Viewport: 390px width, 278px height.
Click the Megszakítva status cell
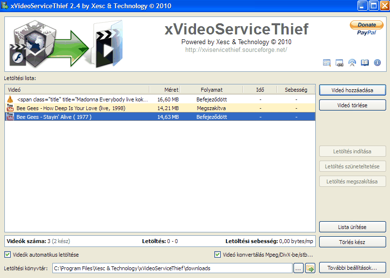point(211,108)
